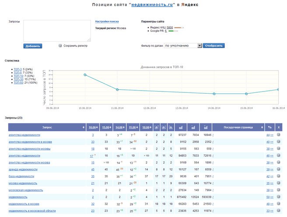Sort table by the 10.06 column

pos(146,128)
